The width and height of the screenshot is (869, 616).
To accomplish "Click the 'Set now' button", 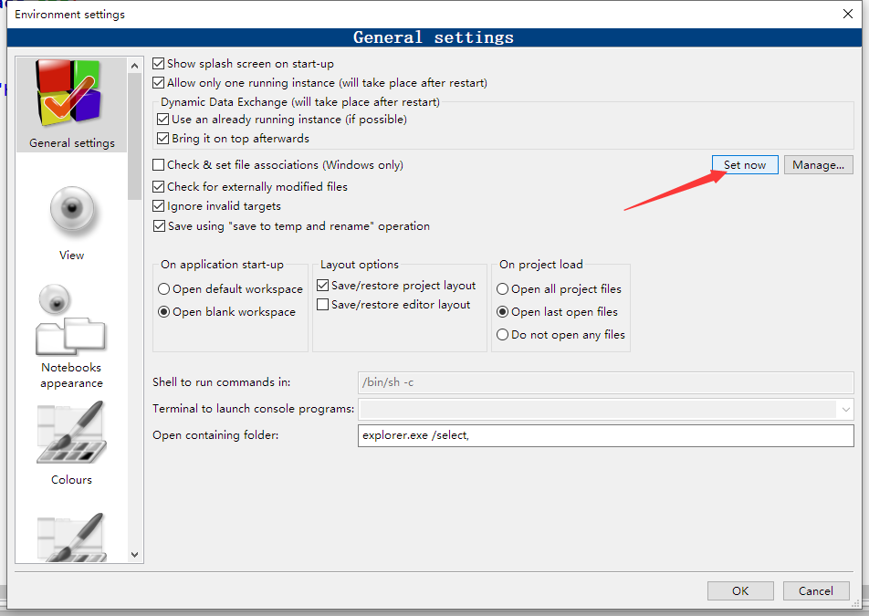I will pos(745,164).
